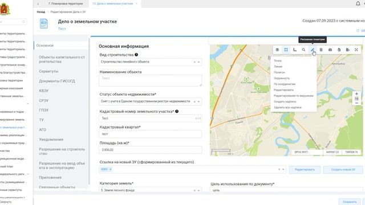Select the measure ruler map tool
The width and height of the screenshot is (365, 205).
click(x=295, y=50)
